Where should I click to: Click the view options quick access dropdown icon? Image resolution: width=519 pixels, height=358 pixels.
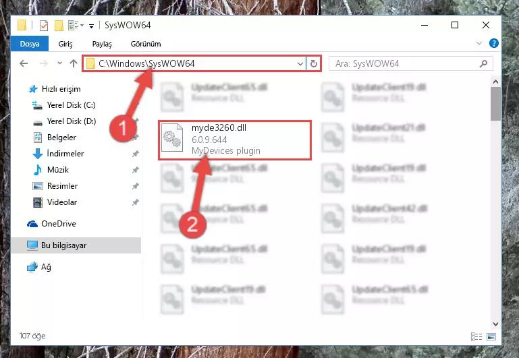pos(76,25)
